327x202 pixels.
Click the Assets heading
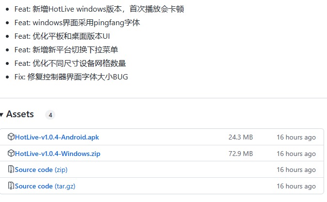point(20,114)
